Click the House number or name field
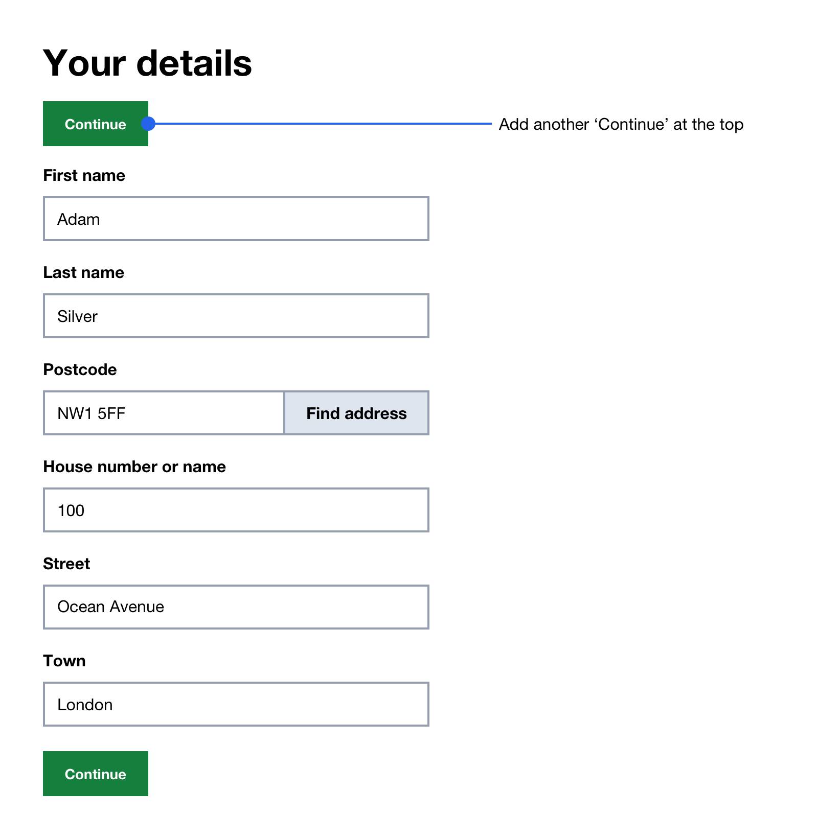The image size is (818, 838). (235, 509)
